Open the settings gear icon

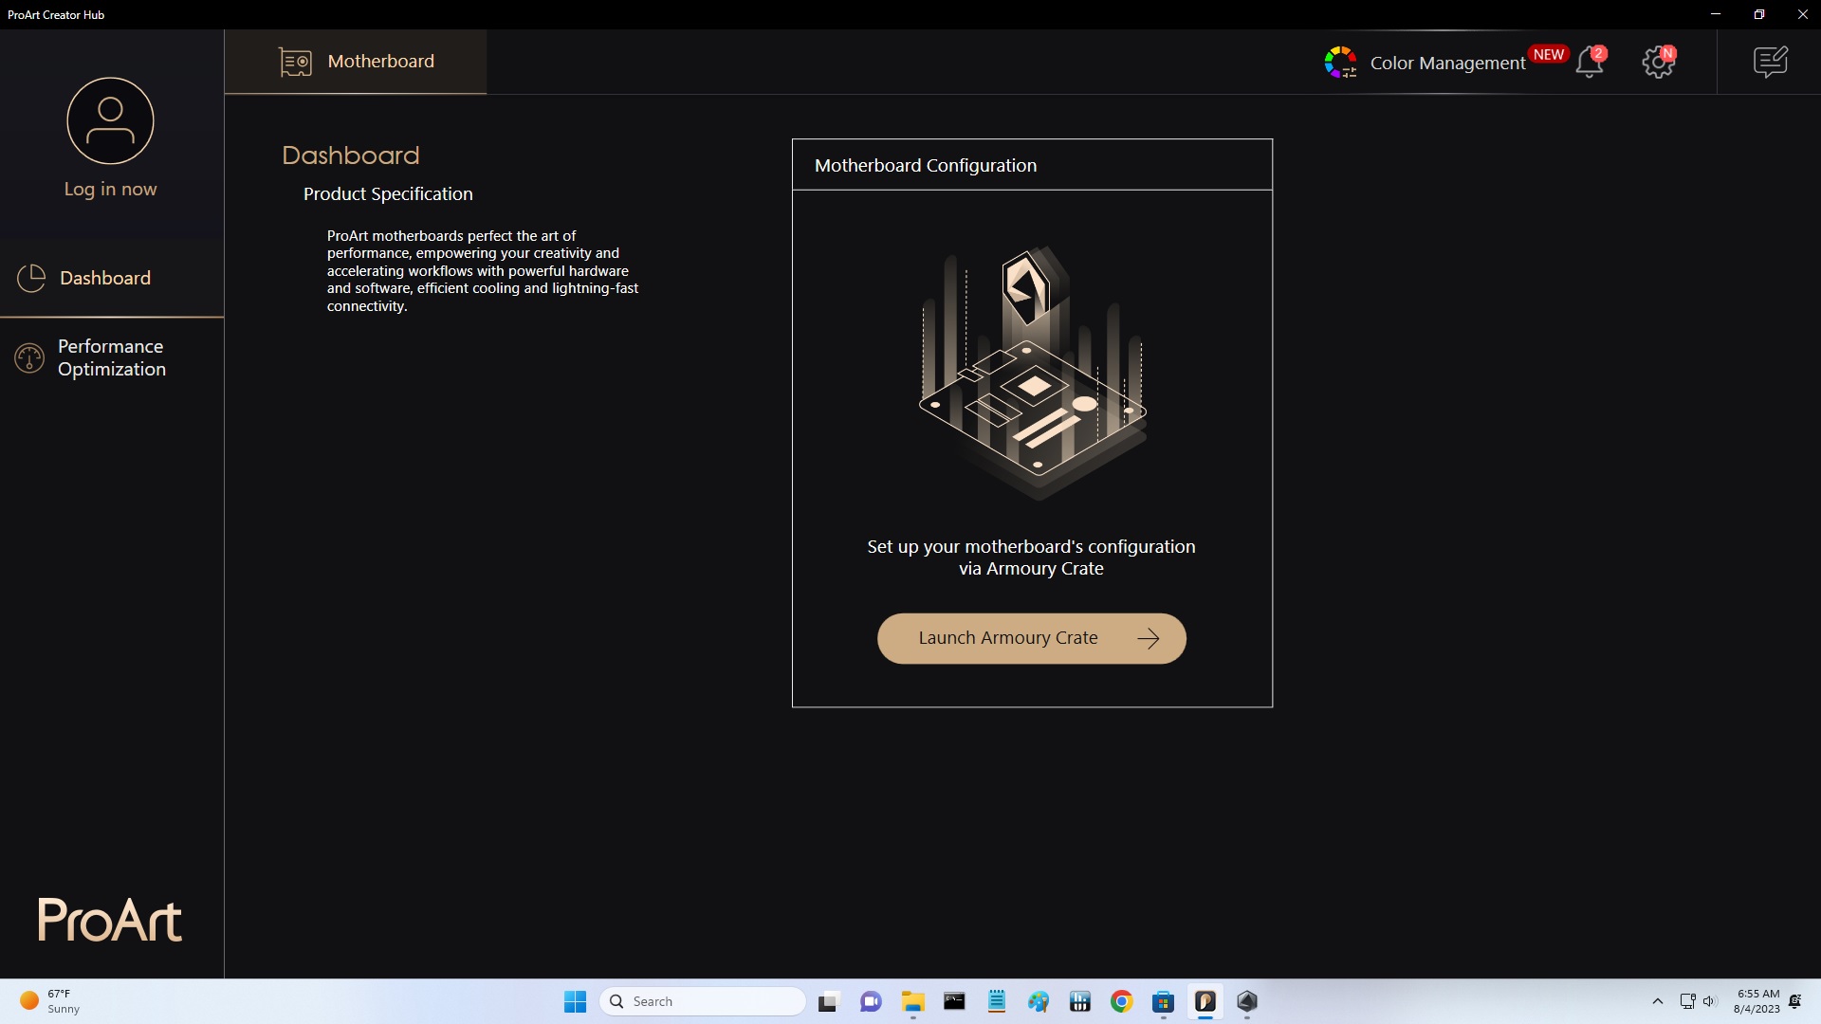(x=1657, y=63)
